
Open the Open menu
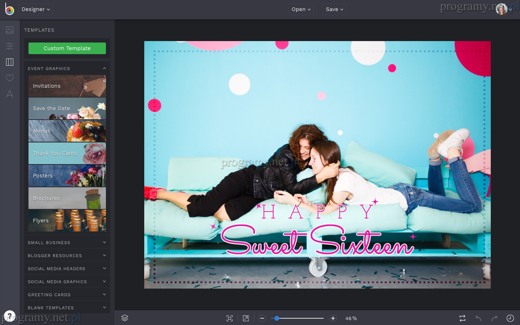tap(301, 9)
